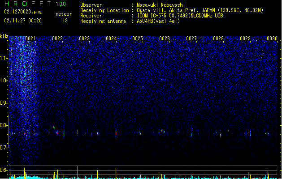Click the timestamp 02.11.27 00:20
This screenshot has width=282, height=179.
[x=23, y=21]
